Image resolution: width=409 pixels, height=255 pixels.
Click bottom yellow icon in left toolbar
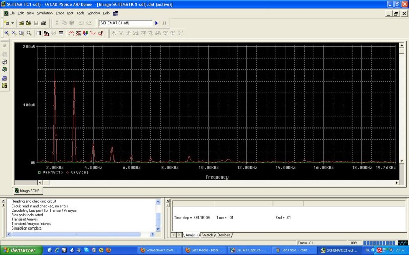click(x=4, y=85)
